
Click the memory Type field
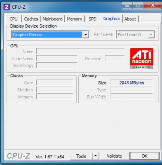[131, 90]
